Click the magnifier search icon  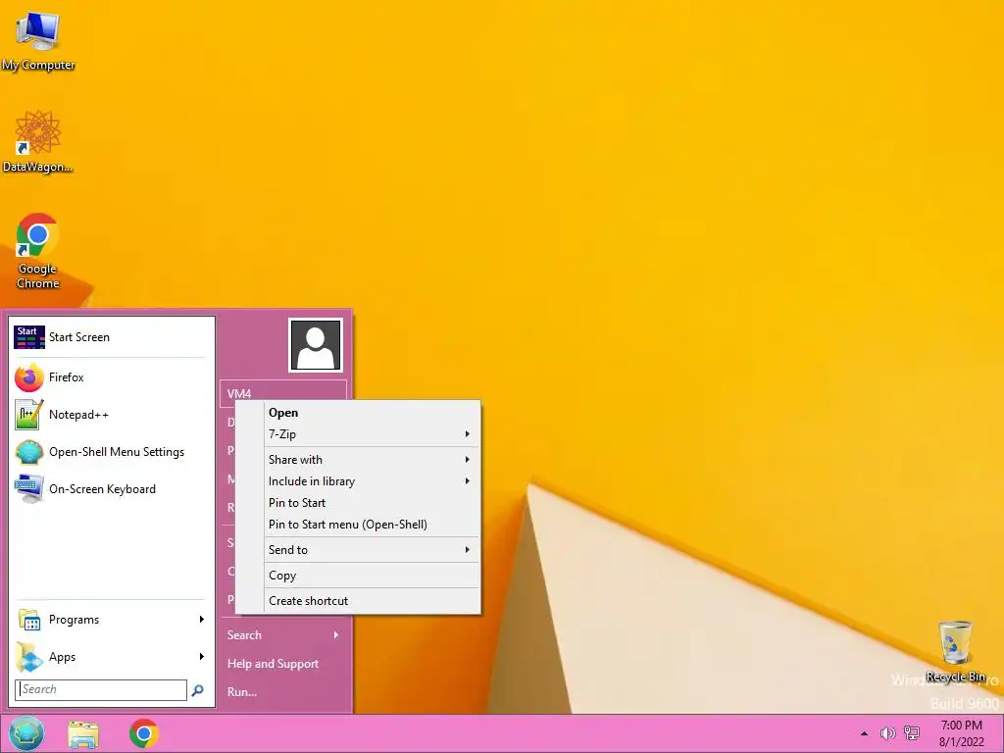click(x=198, y=689)
